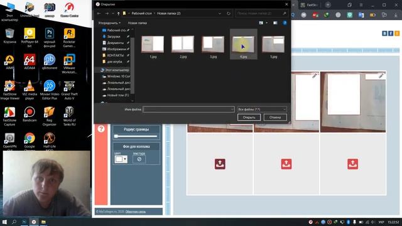Click the browser downloads arrow icon

(x=396, y=15)
